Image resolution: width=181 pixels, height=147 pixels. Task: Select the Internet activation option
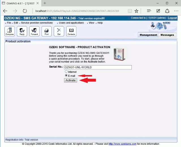click(x=66, y=72)
